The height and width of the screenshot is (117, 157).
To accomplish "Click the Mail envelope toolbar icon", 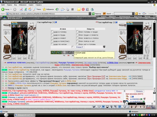I will [x=62, y=9].
